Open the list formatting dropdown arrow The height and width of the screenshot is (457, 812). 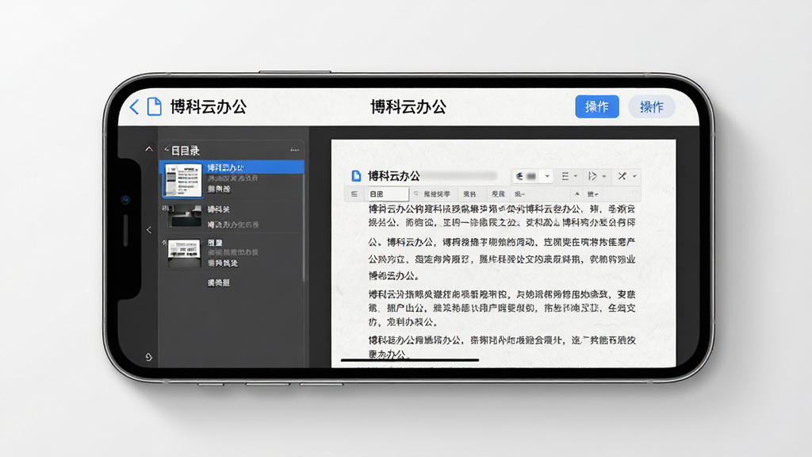coord(576,176)
